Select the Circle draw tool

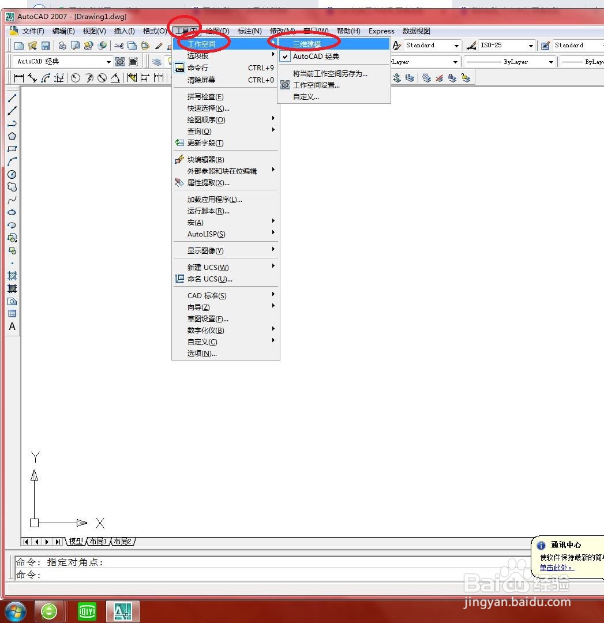pyautogui.click(x=12, y=174)
